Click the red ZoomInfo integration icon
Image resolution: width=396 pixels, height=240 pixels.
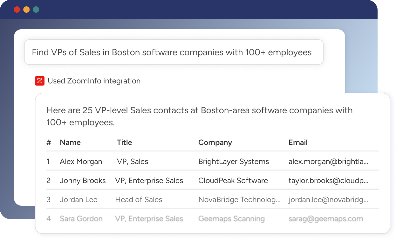40,81
